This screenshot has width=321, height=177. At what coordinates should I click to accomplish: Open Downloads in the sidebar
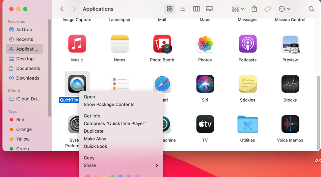click(28, 78)
